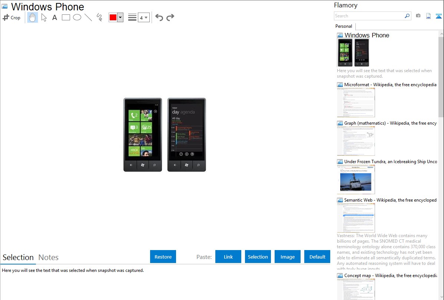Click the Graph (mathematics) page thumbnail
The image size is (444, 300).
coord(356,141)
